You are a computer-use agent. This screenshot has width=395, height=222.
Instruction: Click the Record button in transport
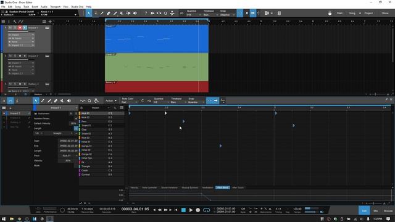click(198, 210)
